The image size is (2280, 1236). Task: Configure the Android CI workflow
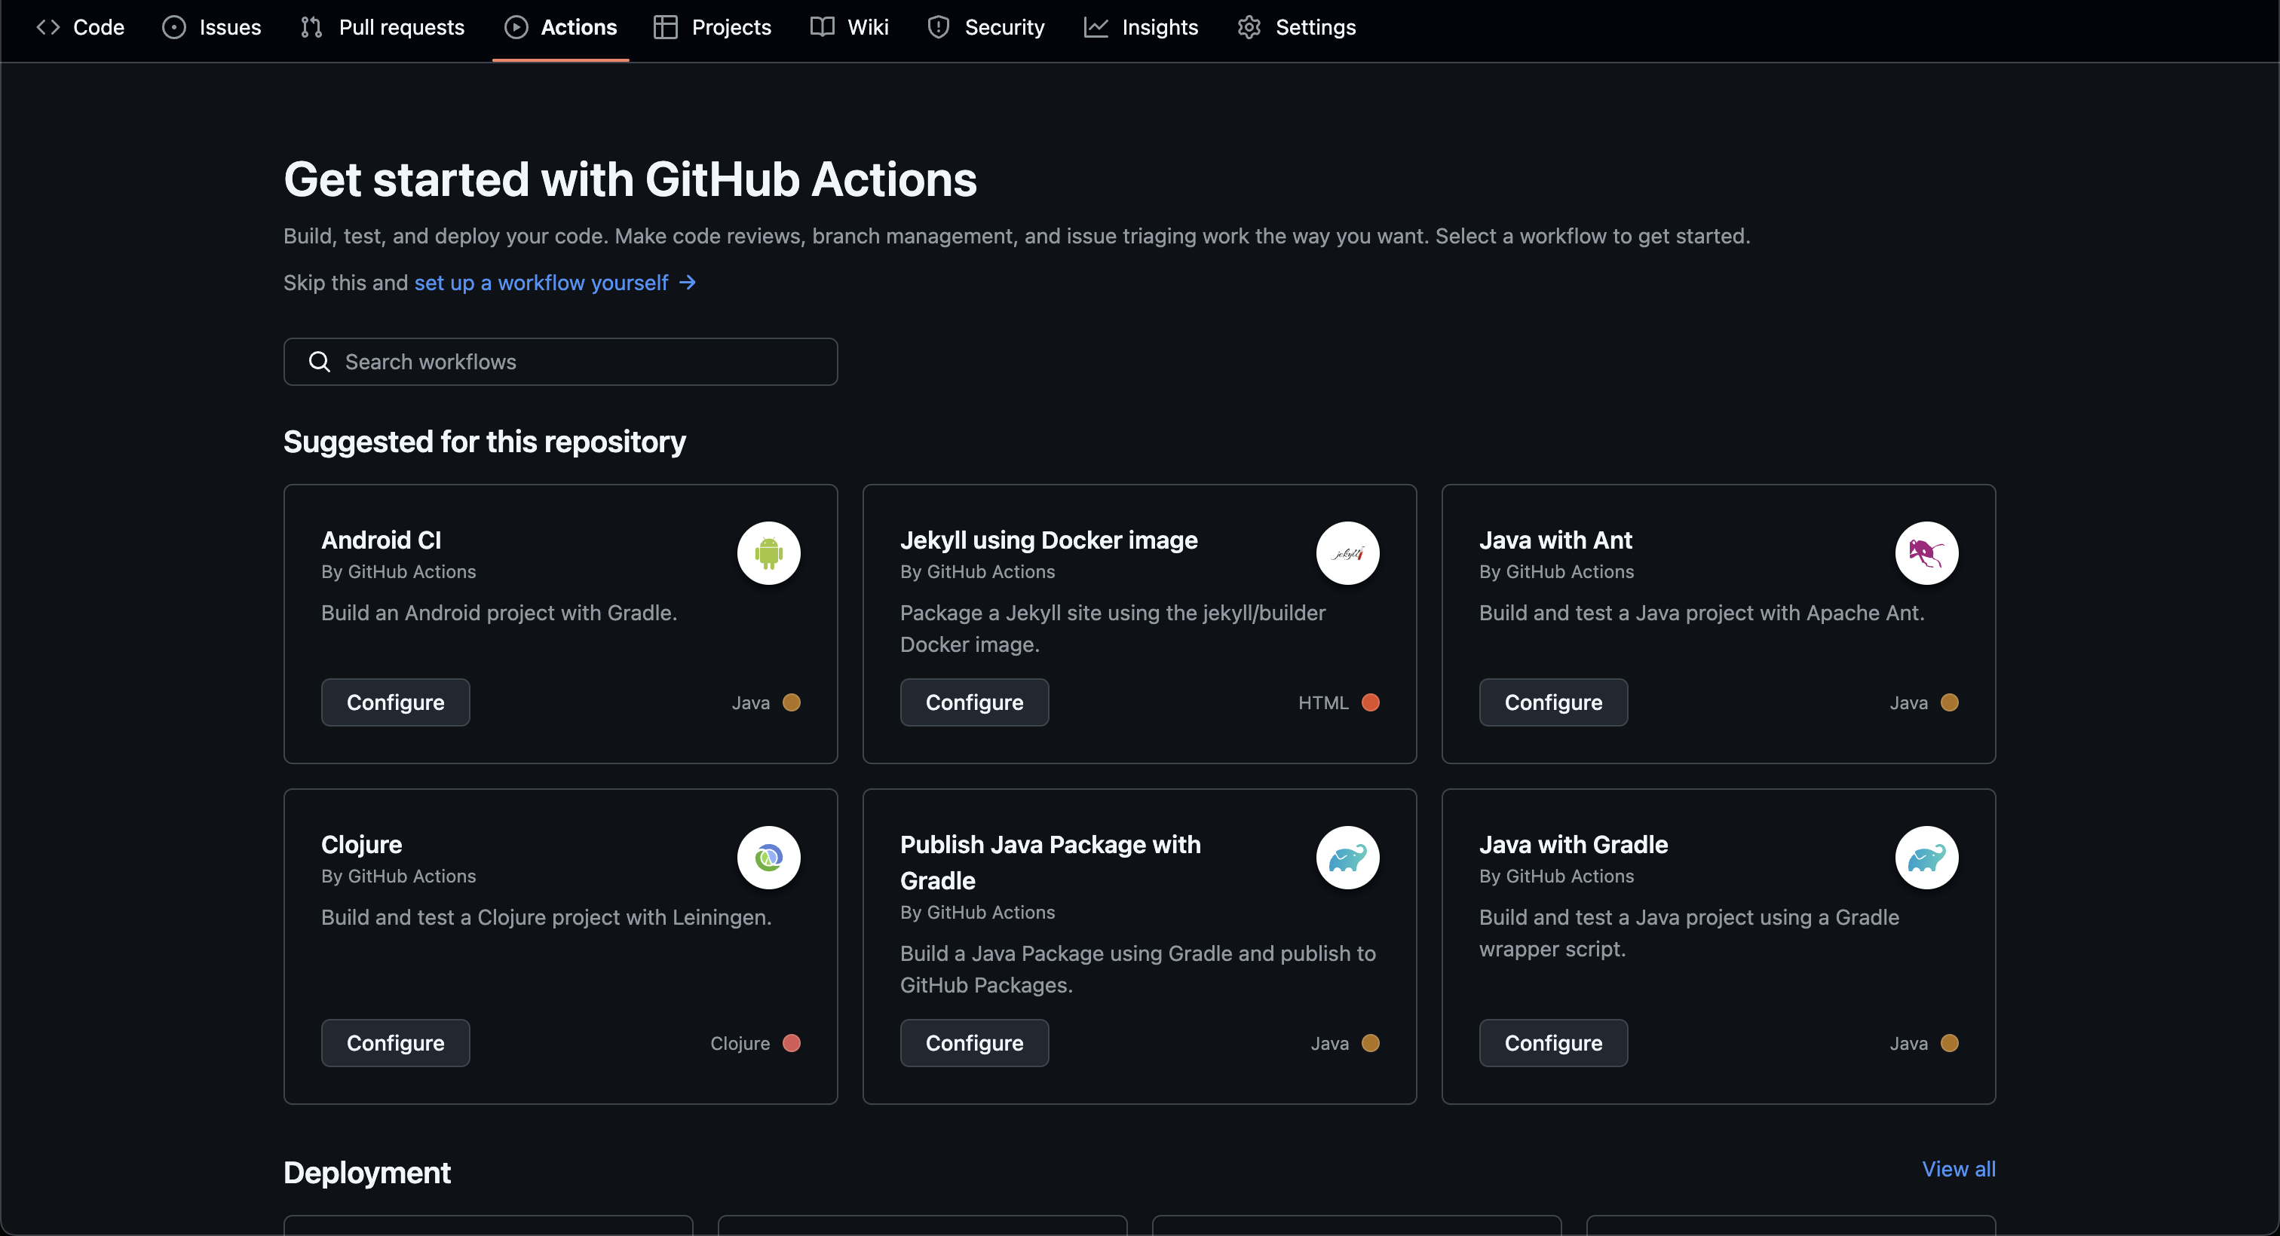[395, 702]
